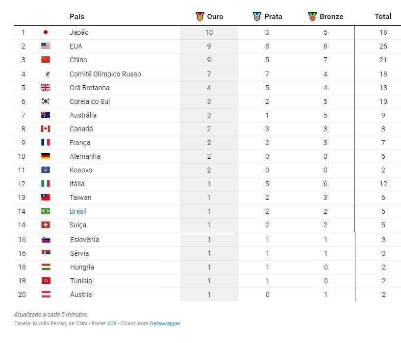This screenshot has width=401, height=343.
Task: Sort table by the Total column header
Action: 383,17
